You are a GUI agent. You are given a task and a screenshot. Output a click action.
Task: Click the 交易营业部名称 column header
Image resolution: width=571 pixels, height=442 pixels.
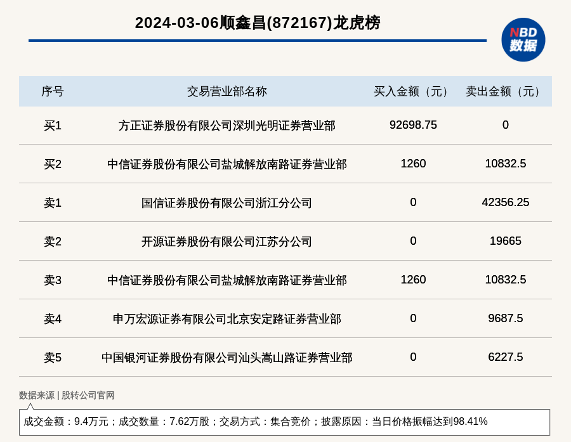[227, 91]
